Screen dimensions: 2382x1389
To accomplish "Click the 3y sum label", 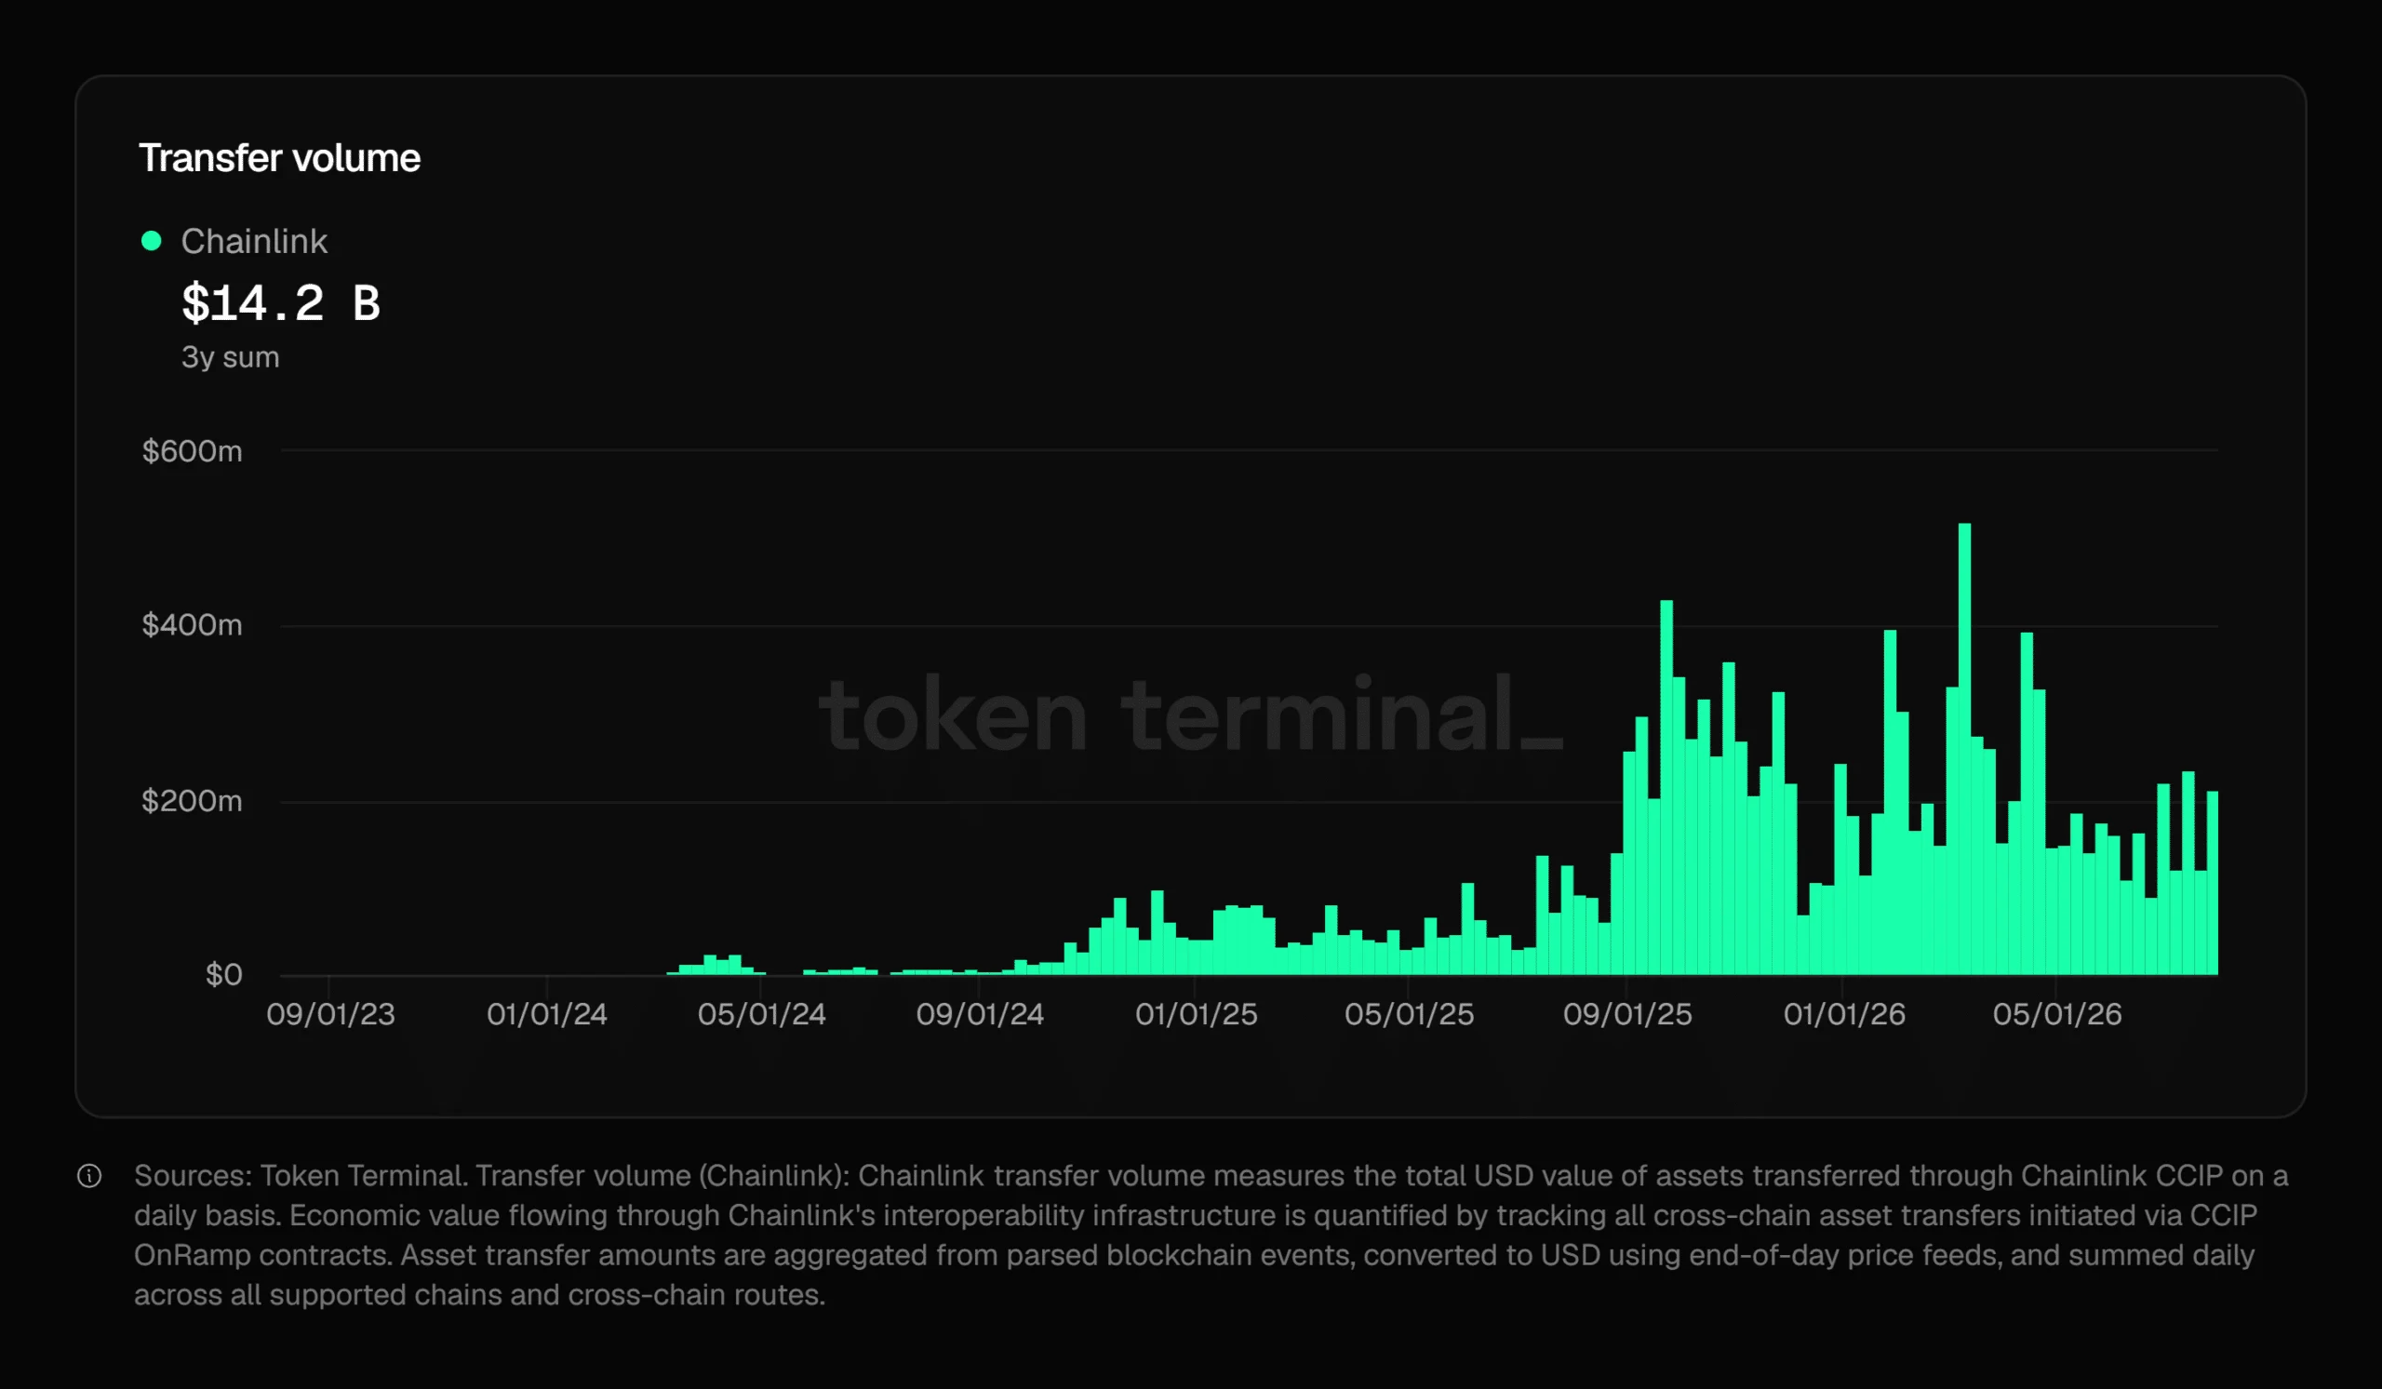I will (x=231, y=357).
